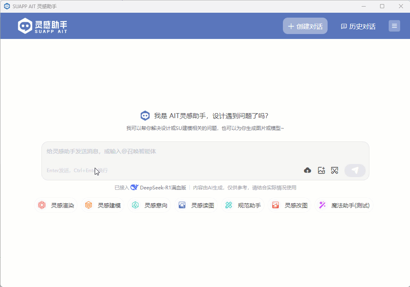The image size is (410, 287).
Task: Click the 灵感助手 SUAPP AIT logo
Action: (x=43, y=26)
